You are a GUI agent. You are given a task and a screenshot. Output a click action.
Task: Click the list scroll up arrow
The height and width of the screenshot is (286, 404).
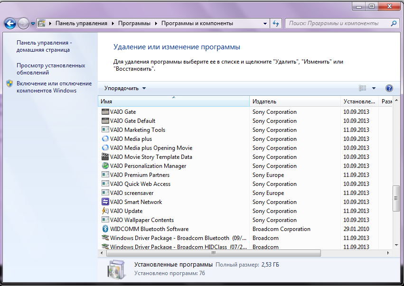[x=396, y=100]
